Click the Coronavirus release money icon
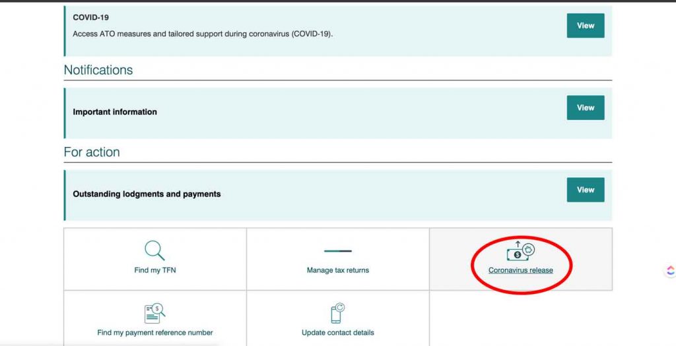This screenshot has width=676, height=346. tap(520, 251)
